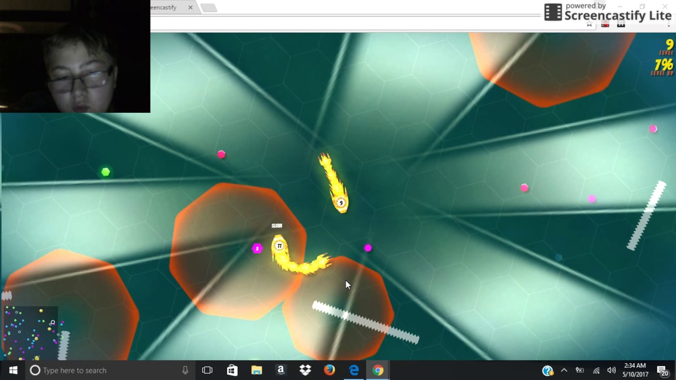Image resolution: width=676 pixels, height=380 pixels.
Task: Open Task View from the taskbar
Action: point(207,370)
